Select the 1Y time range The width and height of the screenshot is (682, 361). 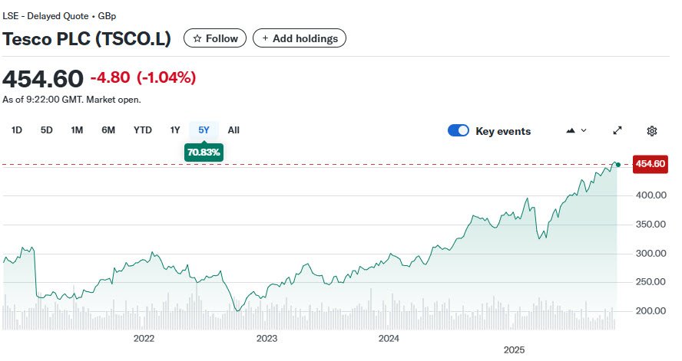pos(175,130)
